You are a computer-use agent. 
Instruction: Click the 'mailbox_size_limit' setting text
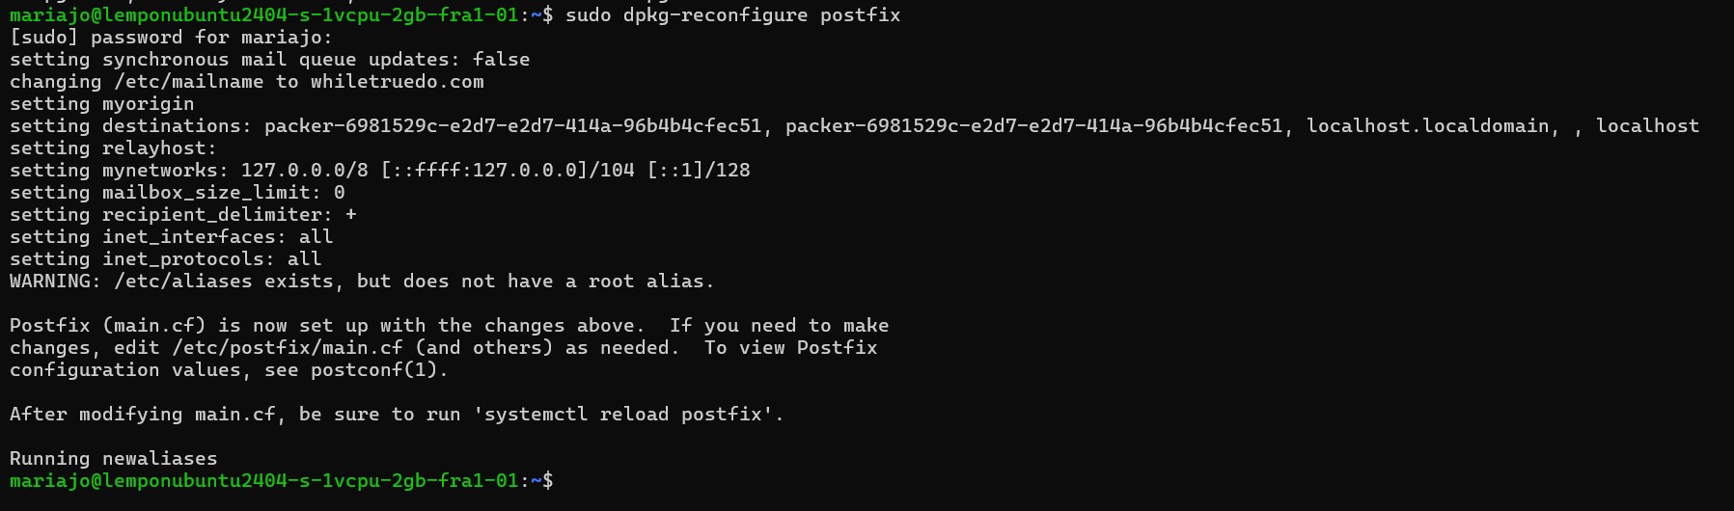click(206, 192)
